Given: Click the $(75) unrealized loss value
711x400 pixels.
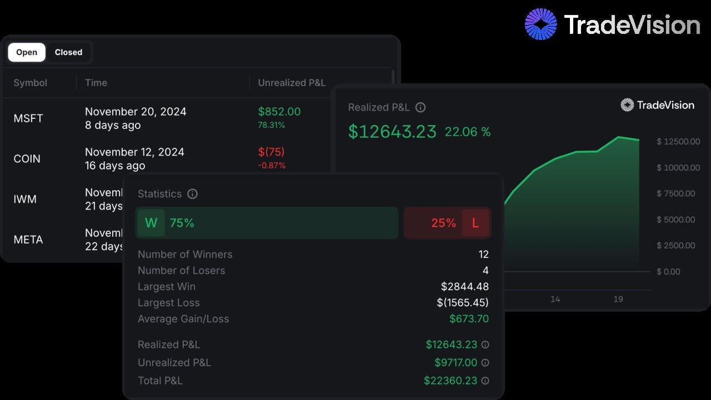Looking at the screenshot, I should click(271, 152).
